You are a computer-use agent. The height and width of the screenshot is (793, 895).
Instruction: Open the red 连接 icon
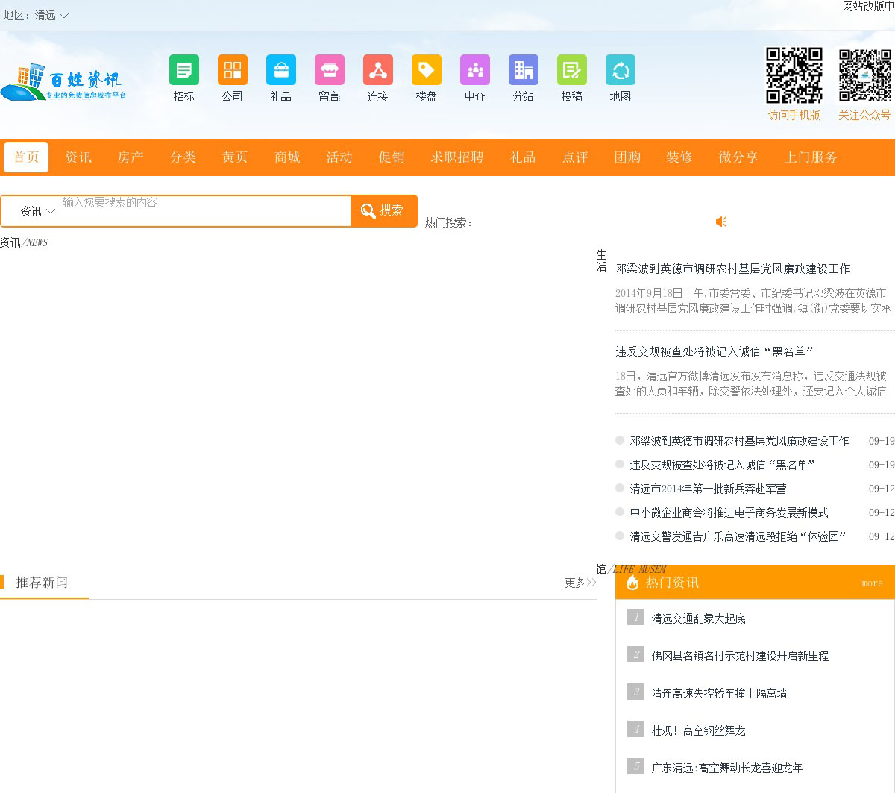(377, 70)
